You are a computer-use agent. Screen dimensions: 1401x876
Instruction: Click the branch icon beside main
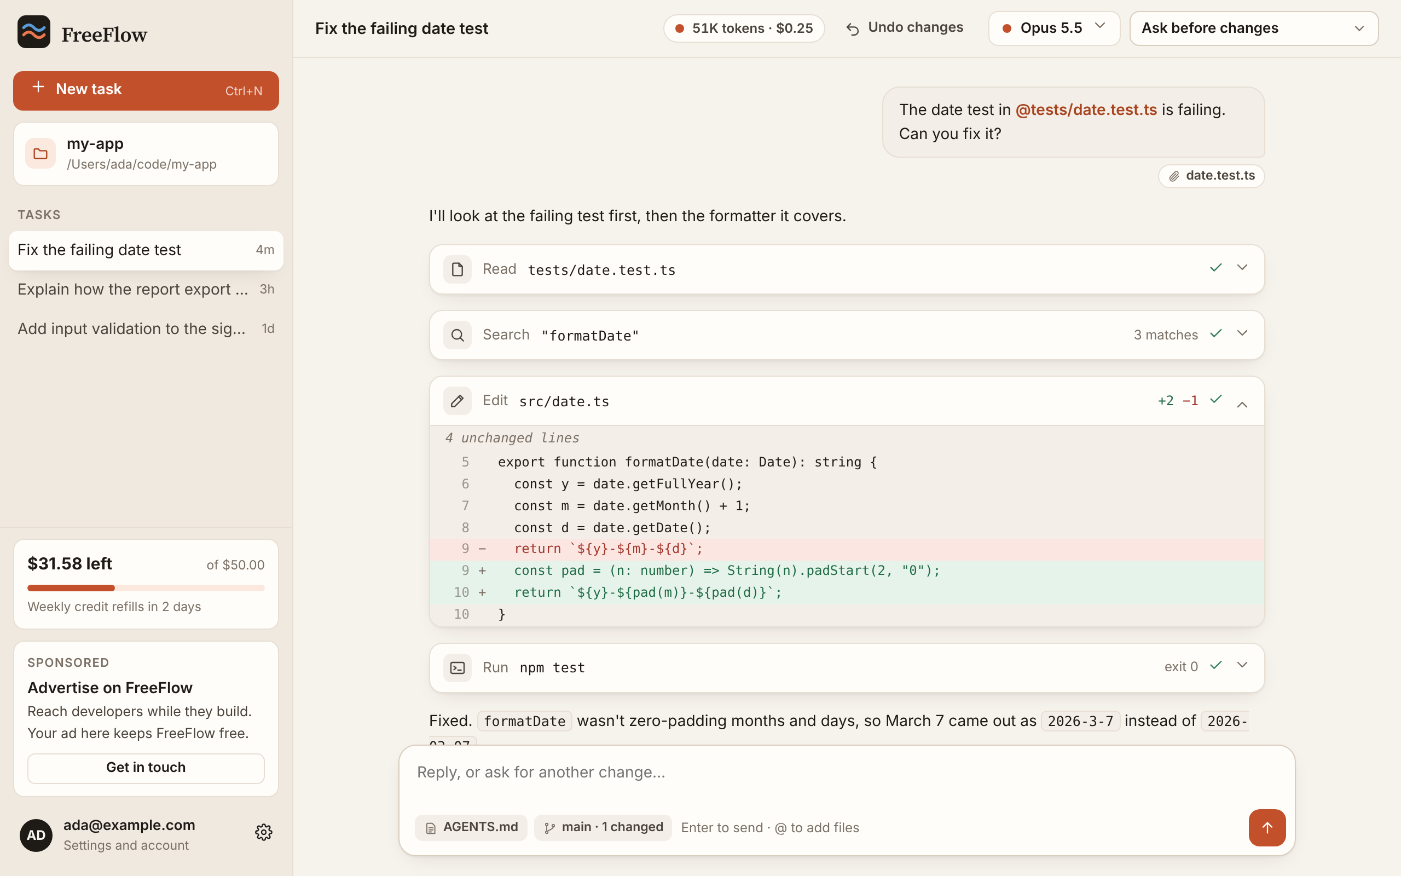pos(549,828)
